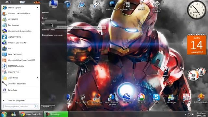Open Dispositivos e impresoras
This screenshot has height=117, width=208.
(x=52, y=35)
